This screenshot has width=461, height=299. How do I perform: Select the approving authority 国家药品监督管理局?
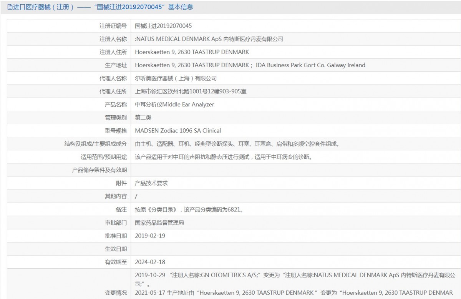point(159,223)
